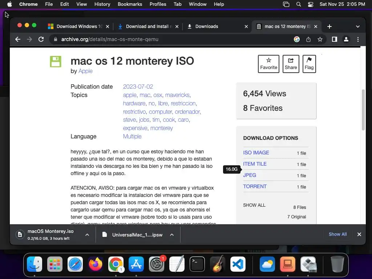Share this page via toolbar share icon
372x279 pixels.
click(308, 39)
